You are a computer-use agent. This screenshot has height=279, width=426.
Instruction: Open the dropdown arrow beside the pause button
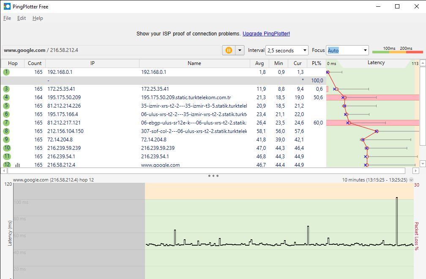[240, 50]
